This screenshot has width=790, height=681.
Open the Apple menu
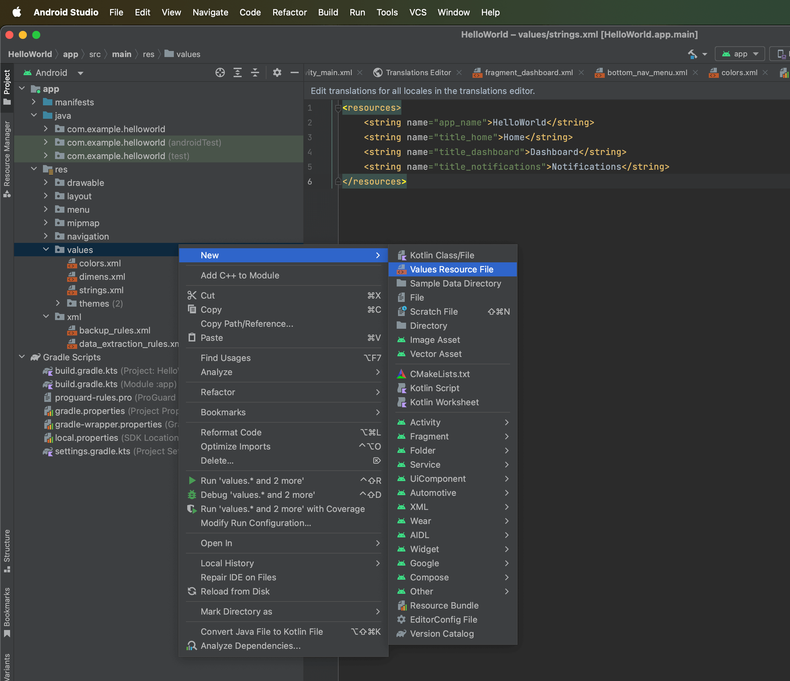[x=17, y=12]
